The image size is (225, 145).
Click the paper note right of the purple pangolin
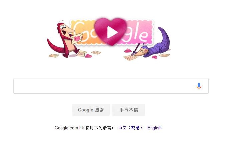[x=164, y=55]
